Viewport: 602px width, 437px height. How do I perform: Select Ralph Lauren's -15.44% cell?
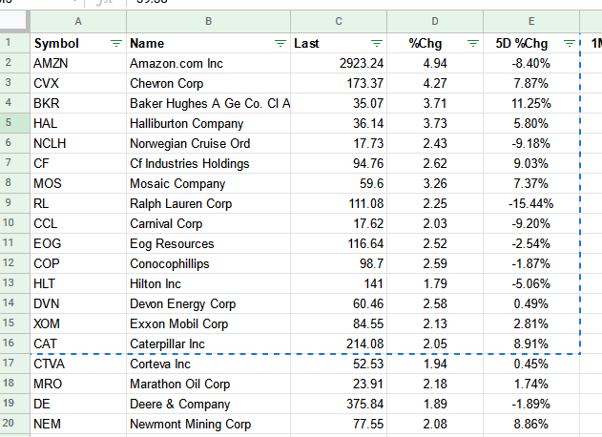[531, 203]
